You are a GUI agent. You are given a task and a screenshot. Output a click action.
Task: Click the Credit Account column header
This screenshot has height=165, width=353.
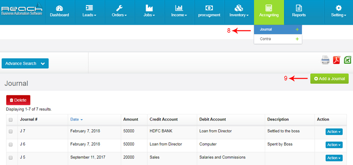pyautogui.click(x=164, y=119)
